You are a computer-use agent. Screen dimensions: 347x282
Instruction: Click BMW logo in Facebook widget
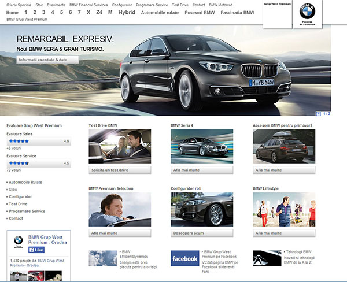tap(19, 242)
